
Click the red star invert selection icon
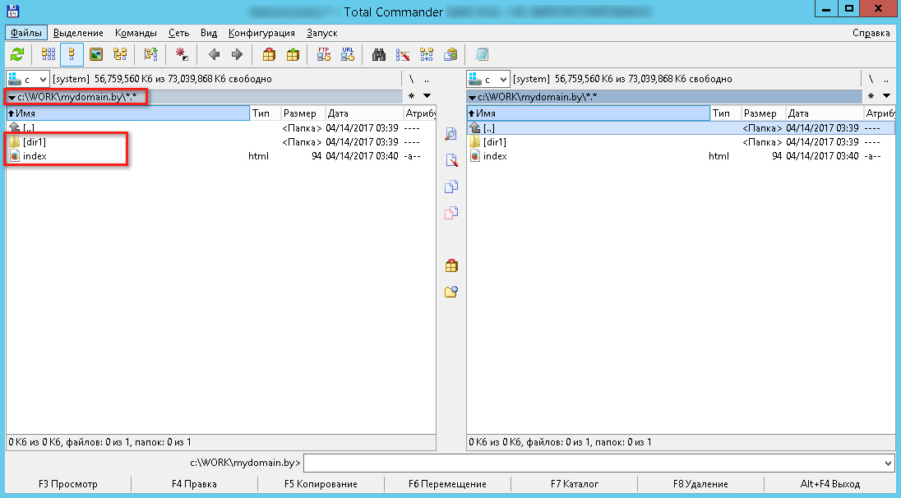(x=182, y=54)
